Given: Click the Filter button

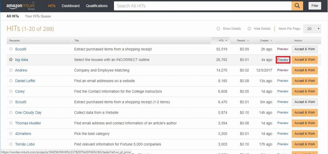Looking at the screenshot, I should 315,6.
